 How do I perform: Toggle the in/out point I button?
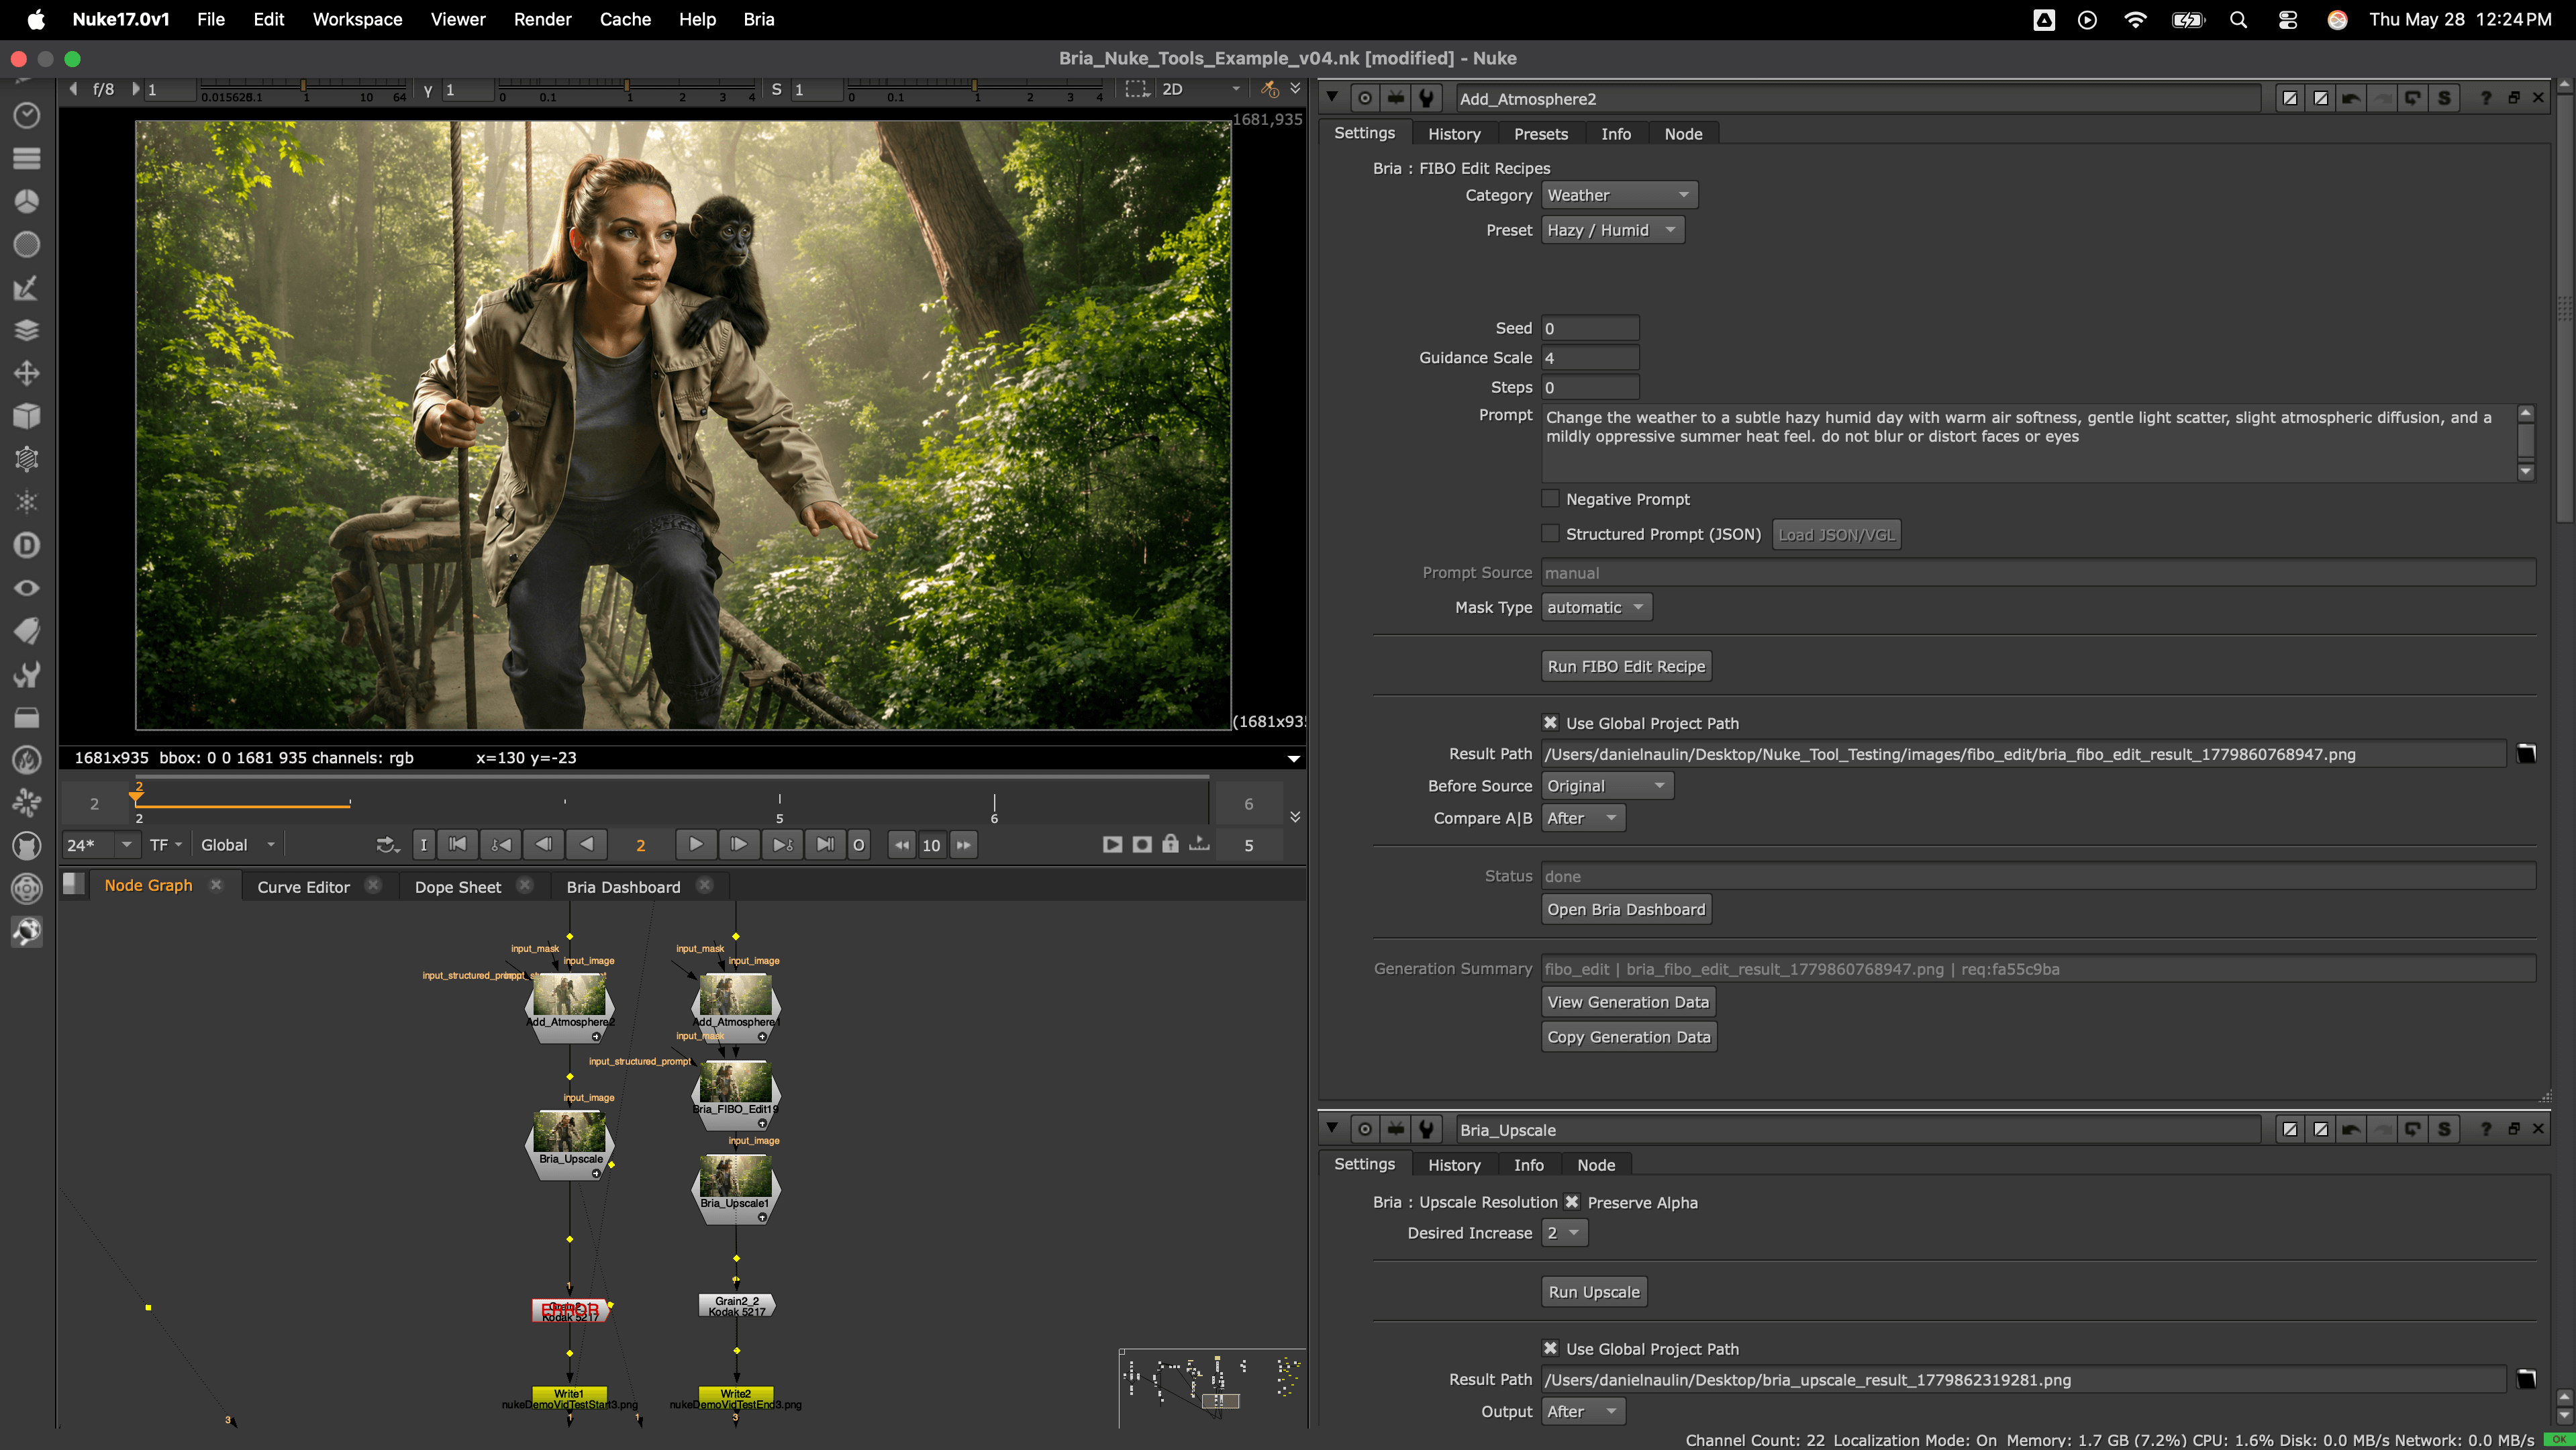[x=424, y=845]
